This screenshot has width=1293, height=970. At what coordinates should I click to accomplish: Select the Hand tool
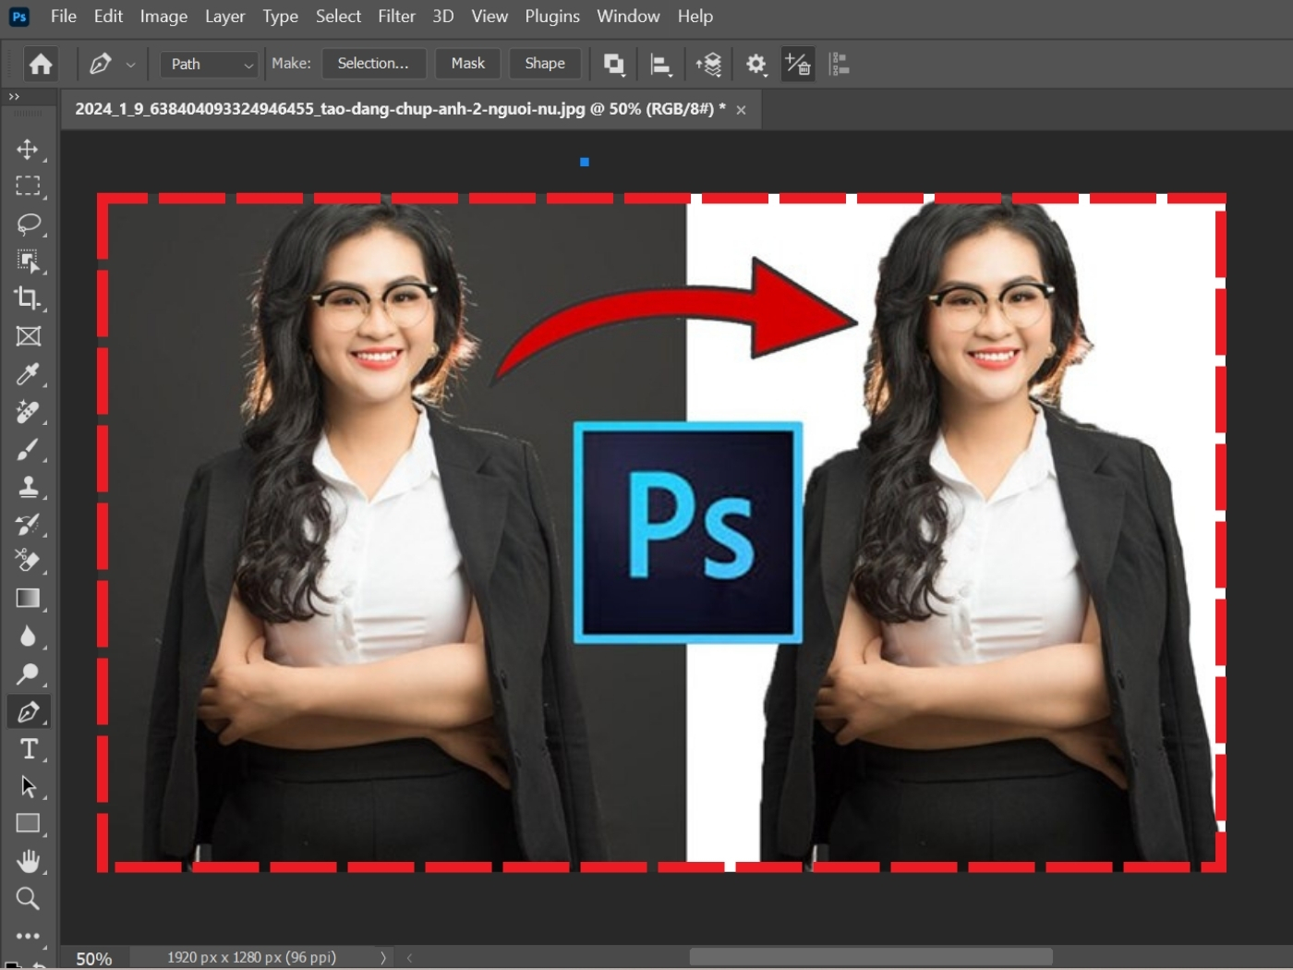coord(28,861)
